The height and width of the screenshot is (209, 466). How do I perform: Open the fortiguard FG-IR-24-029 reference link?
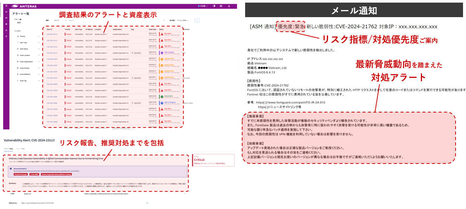point(37,203)
